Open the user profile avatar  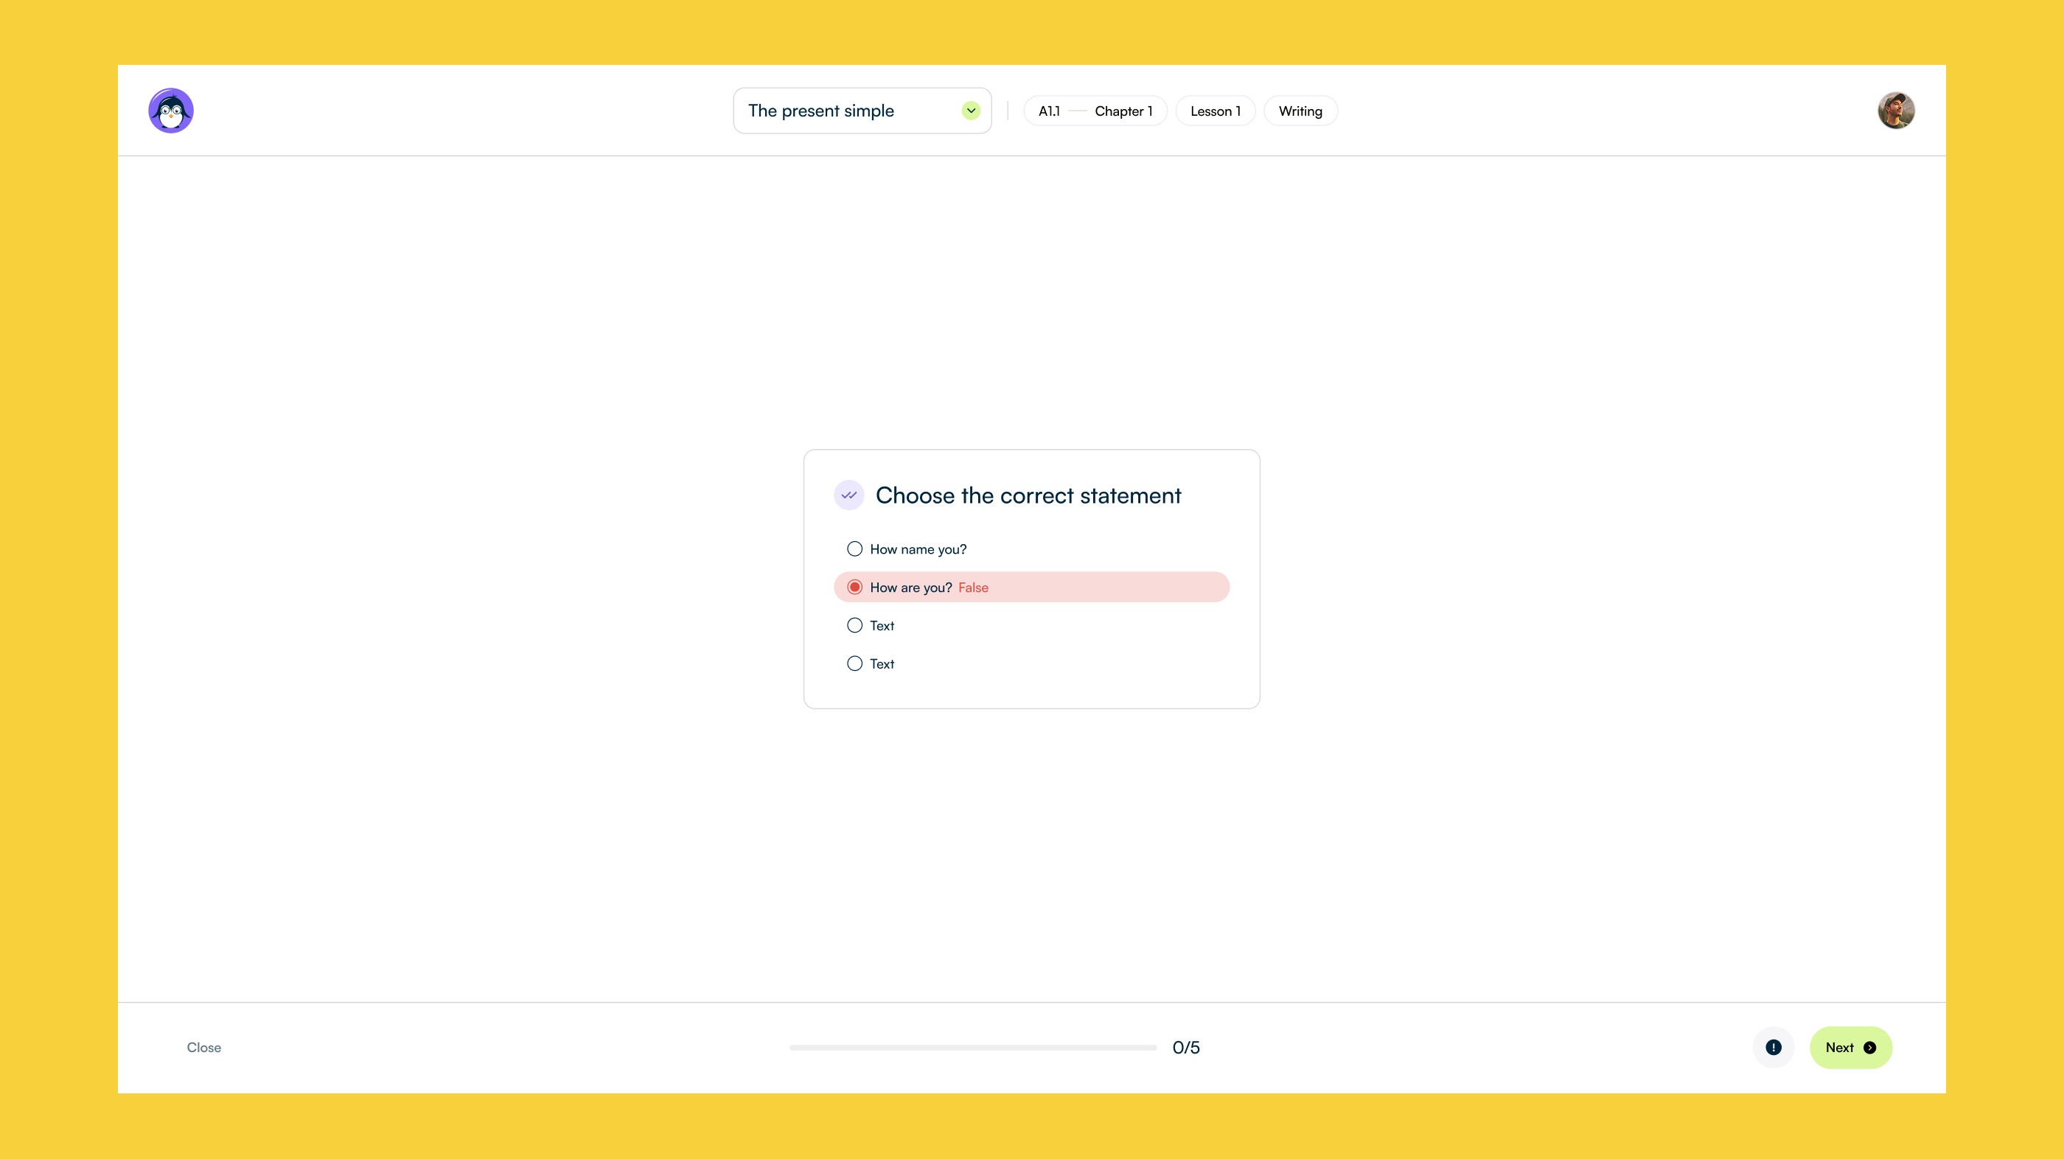pyautogui.click(x=1896, y=111)
